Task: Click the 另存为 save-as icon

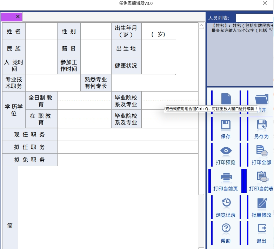Action: (x=262, y=124)
